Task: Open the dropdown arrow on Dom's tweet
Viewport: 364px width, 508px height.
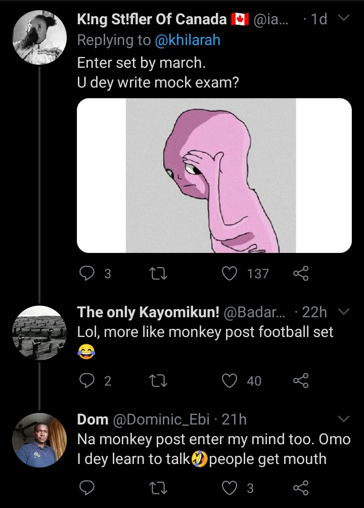Action: coord(343,419)
